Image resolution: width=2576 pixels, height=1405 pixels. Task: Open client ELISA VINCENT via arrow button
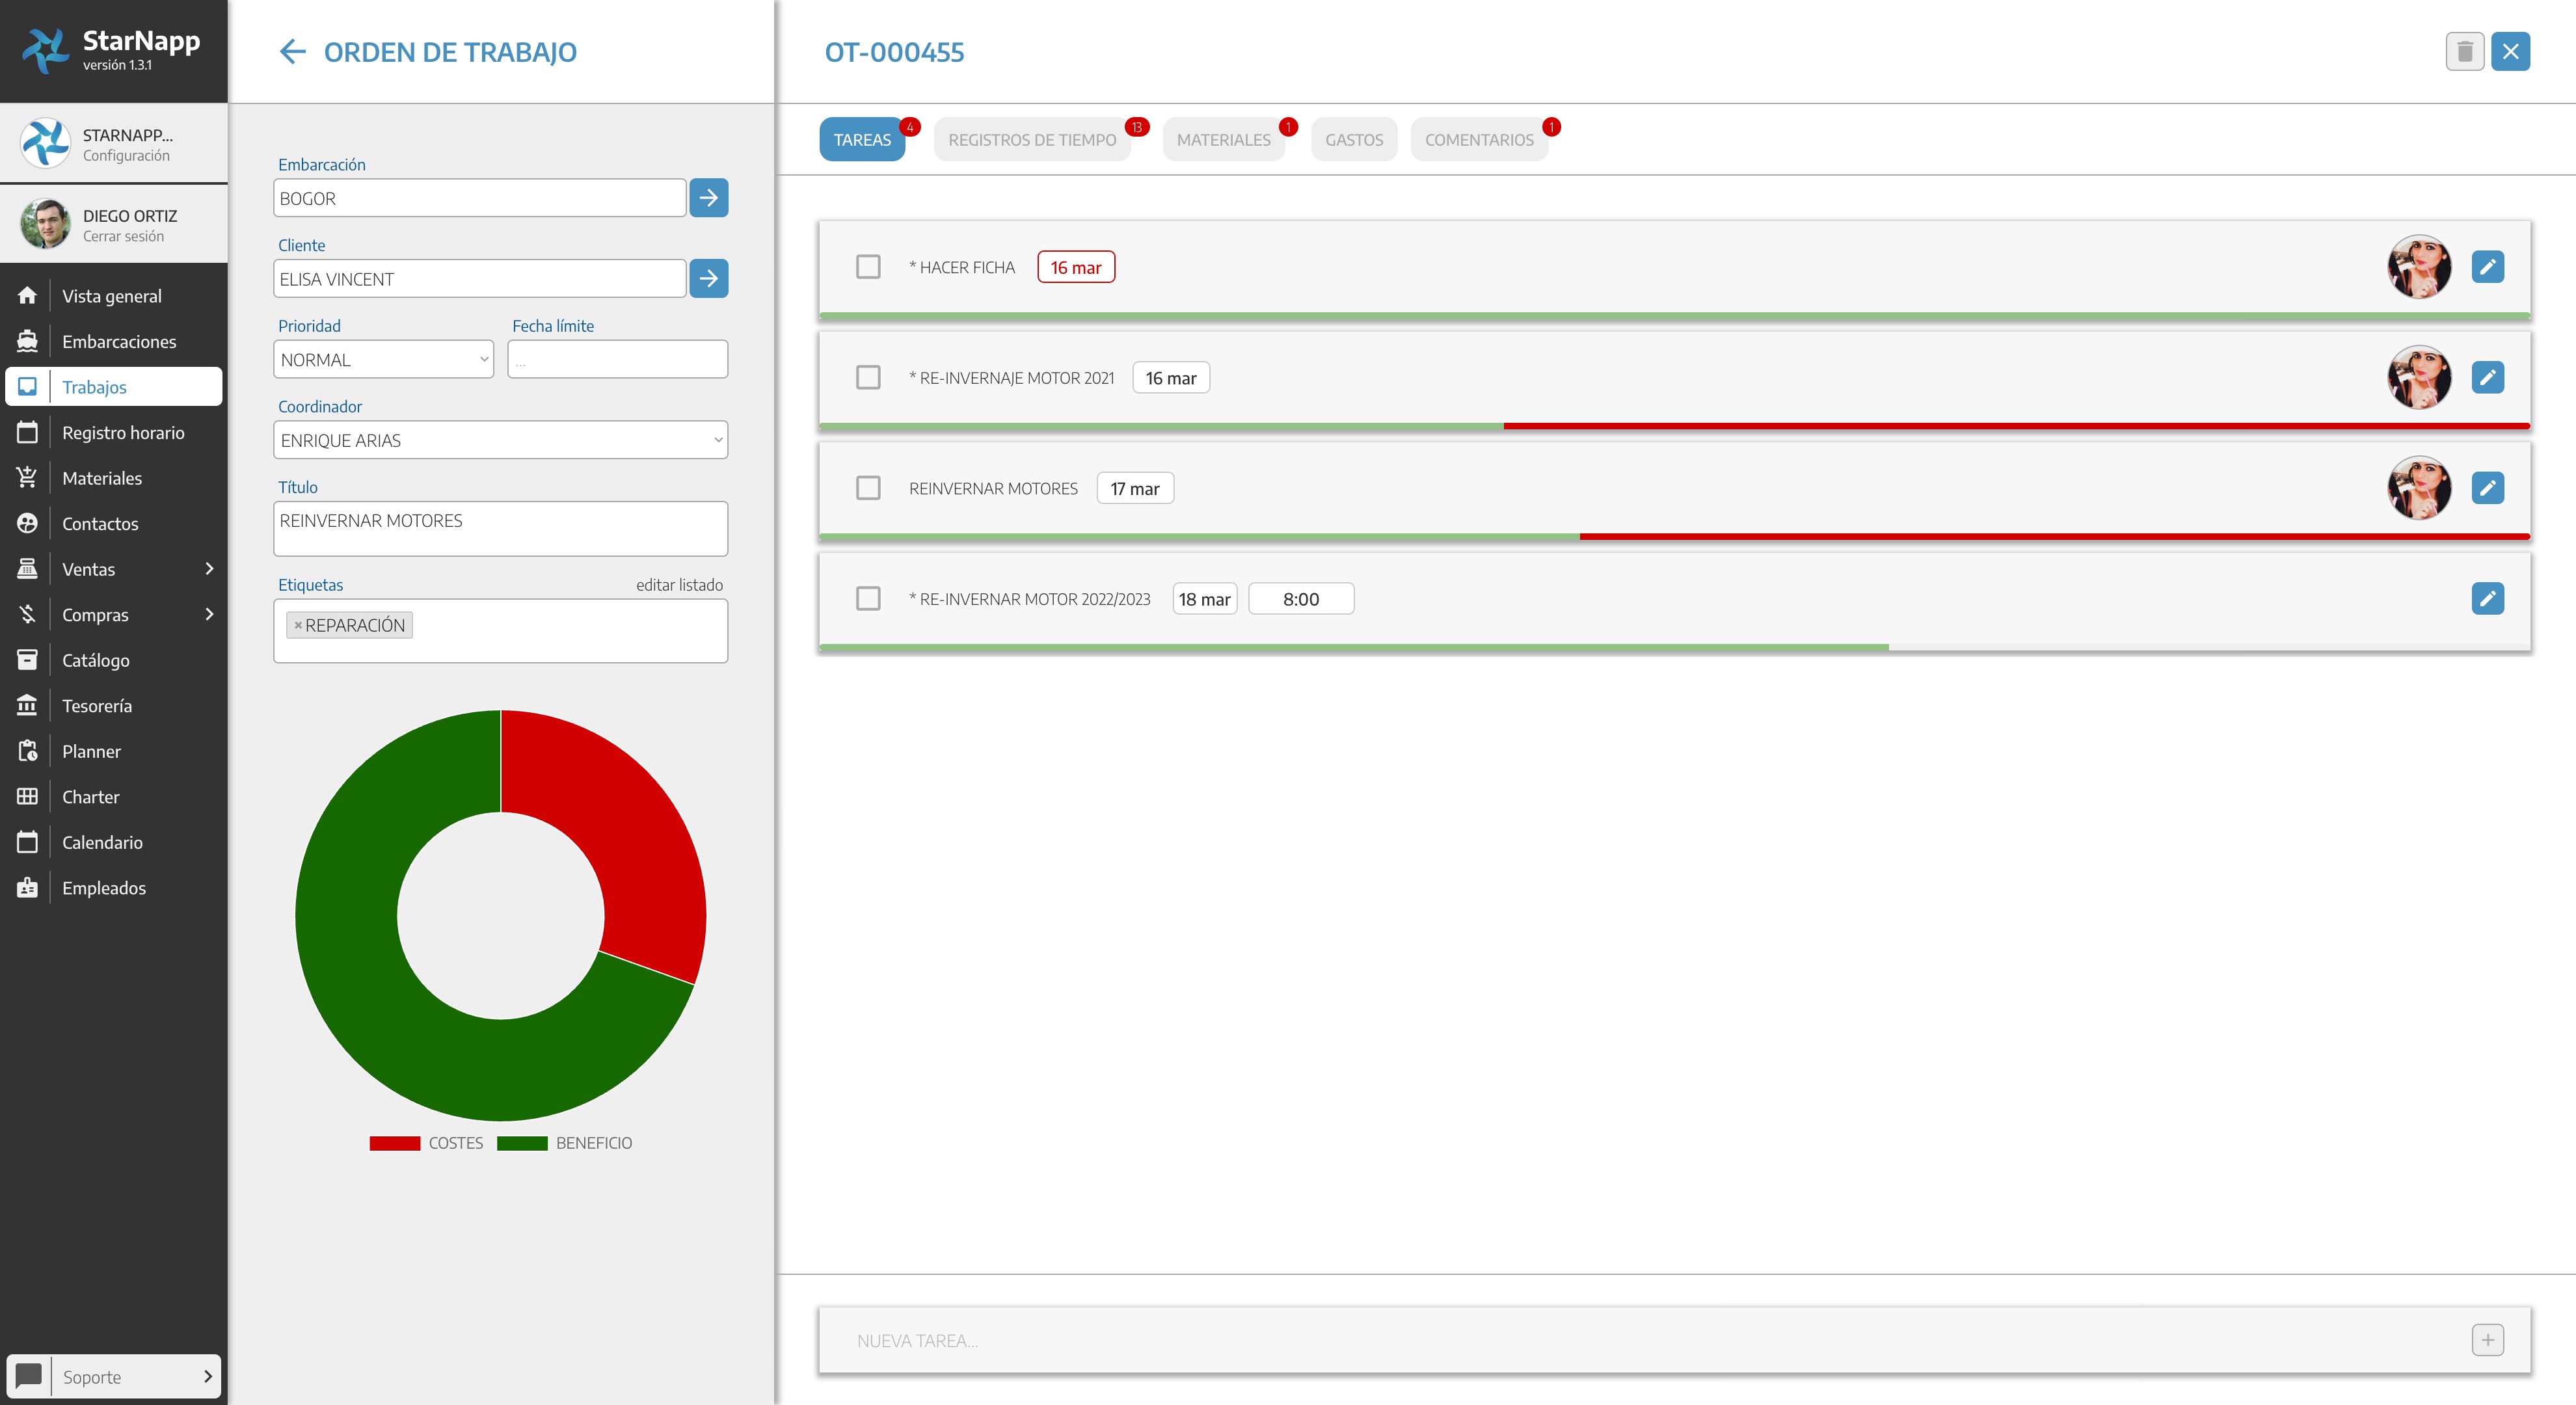tap(708, 278)
